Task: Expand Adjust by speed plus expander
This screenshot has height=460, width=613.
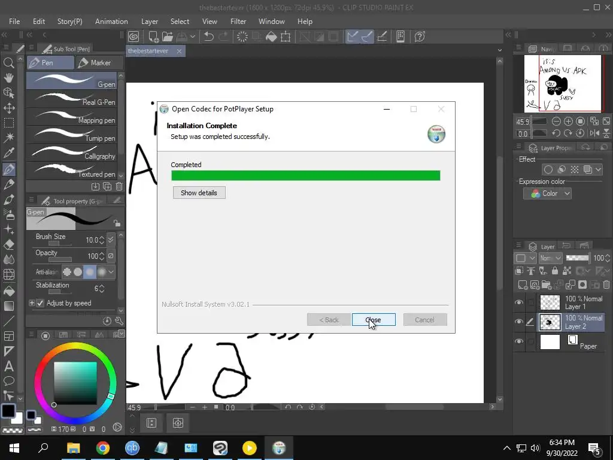Action: pyautogui.click(x=32, y=303)
